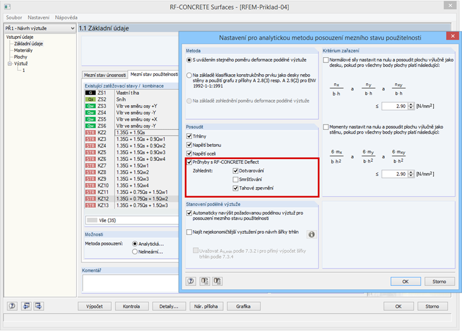Viewport: 462px width, 331px height.
Task: Click inside the Komentář text field
Action: (130, 282)
